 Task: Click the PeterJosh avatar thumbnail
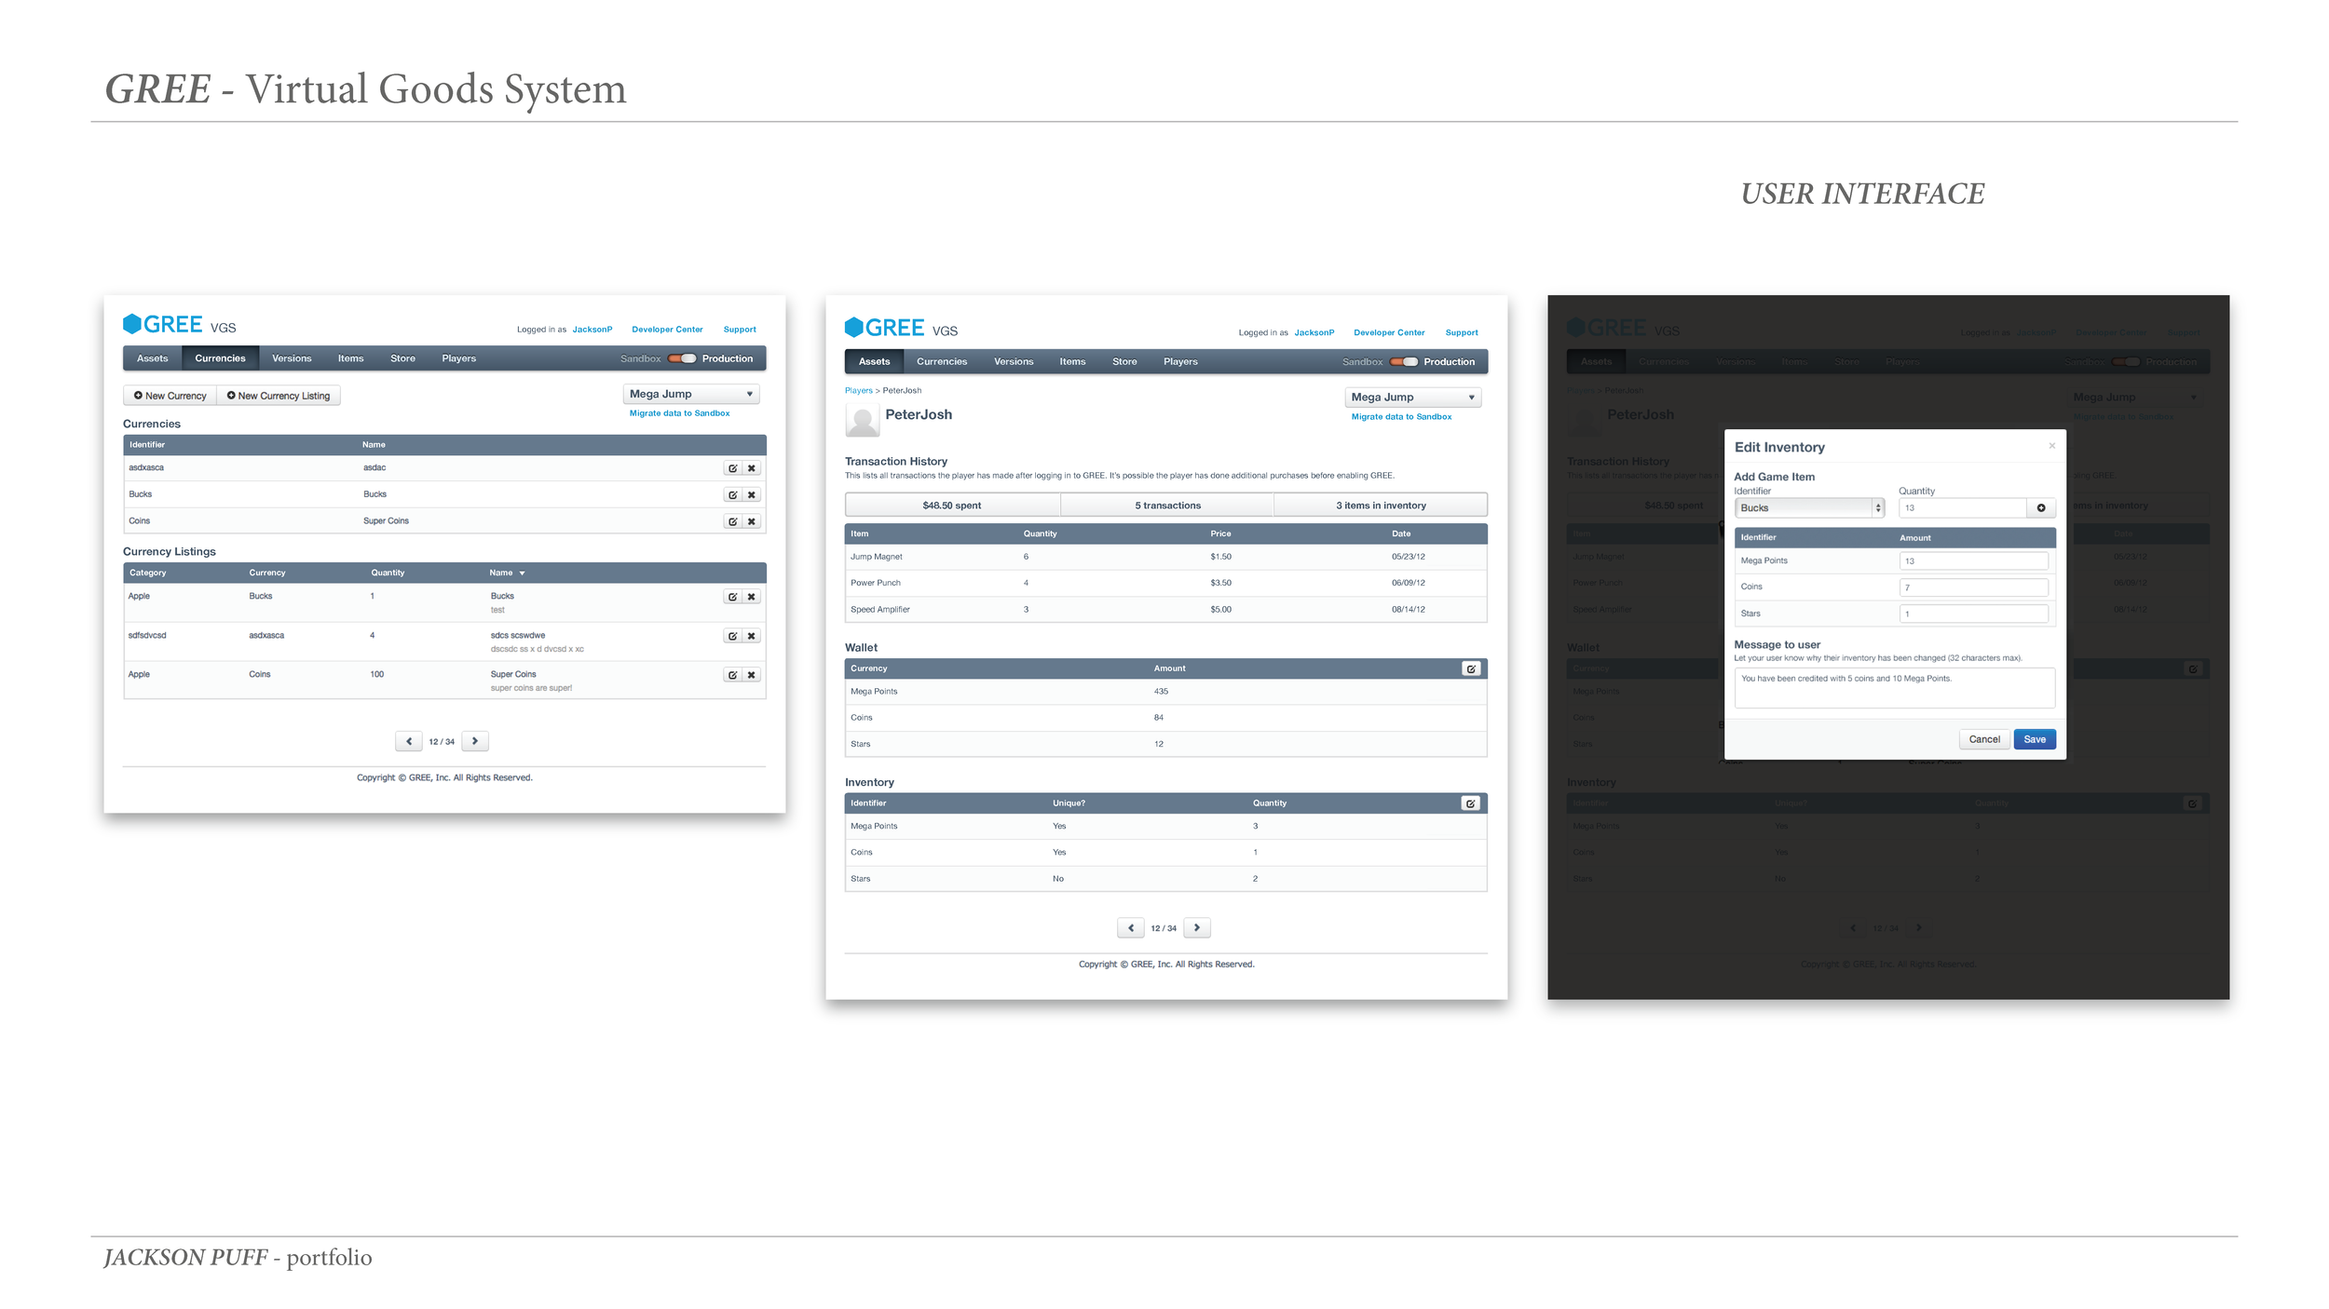(863, 422)
